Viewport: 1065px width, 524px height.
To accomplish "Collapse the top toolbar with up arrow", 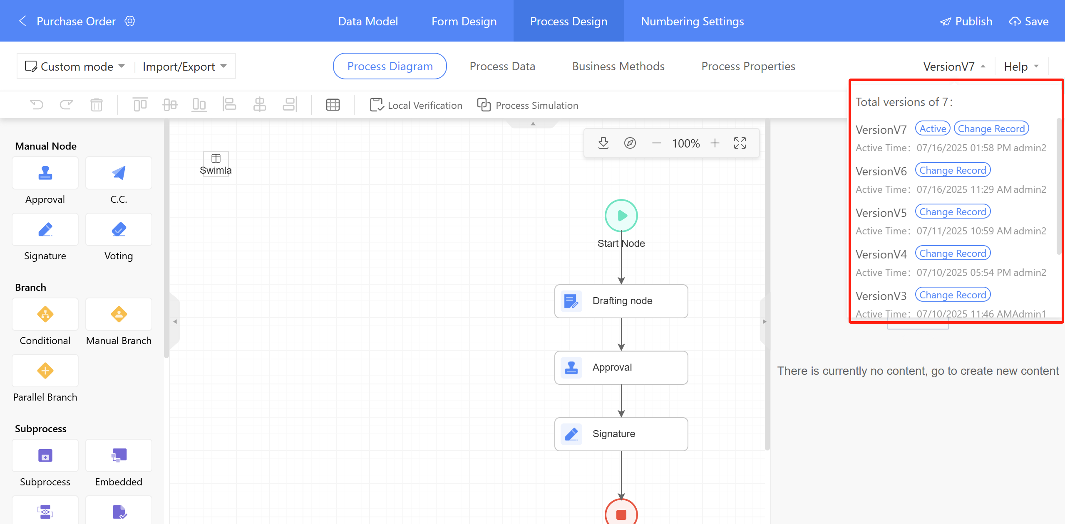I will [x=533, y=123].
